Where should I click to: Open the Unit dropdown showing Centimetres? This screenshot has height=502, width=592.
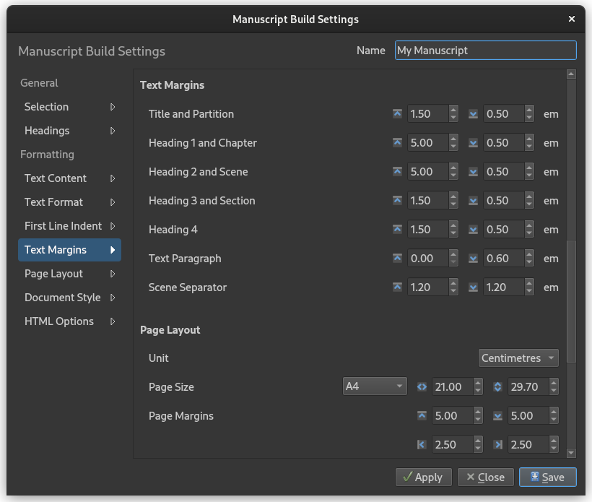518,358
